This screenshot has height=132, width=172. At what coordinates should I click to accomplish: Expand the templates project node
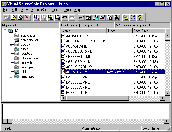tap(11, 76)
